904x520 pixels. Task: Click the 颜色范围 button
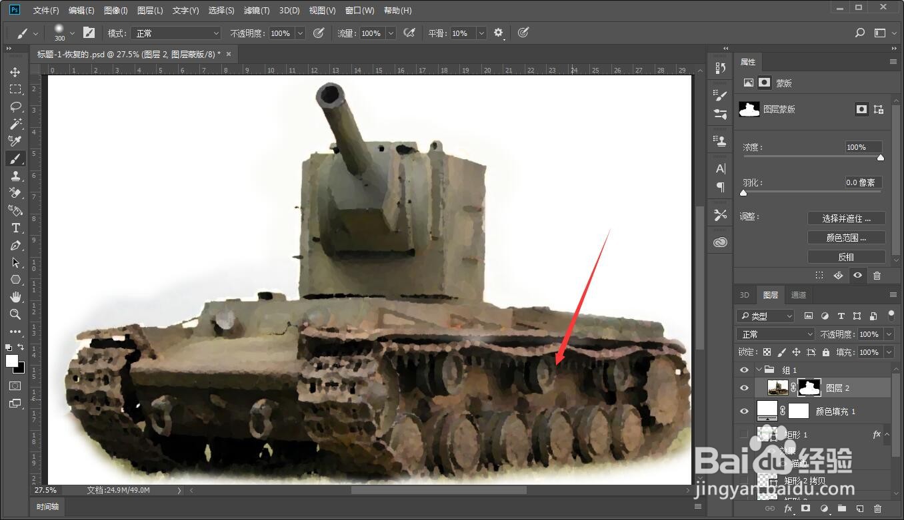[847, 238]
